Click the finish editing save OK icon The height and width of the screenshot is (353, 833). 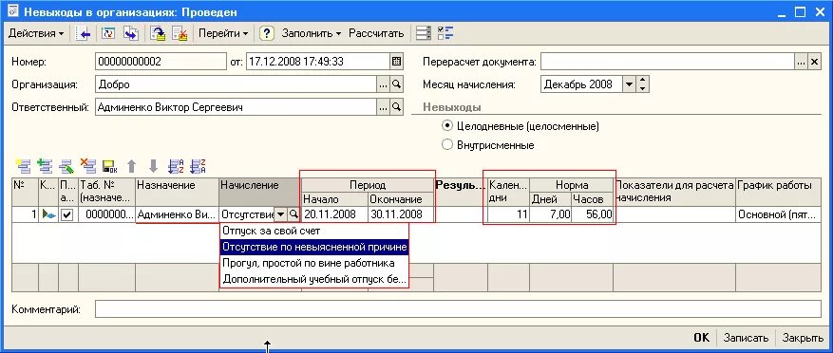(109, 166)
